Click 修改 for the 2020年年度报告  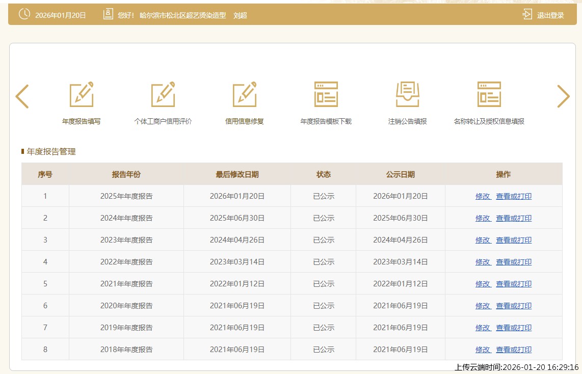pyautogui.click(x=483, y=306)
